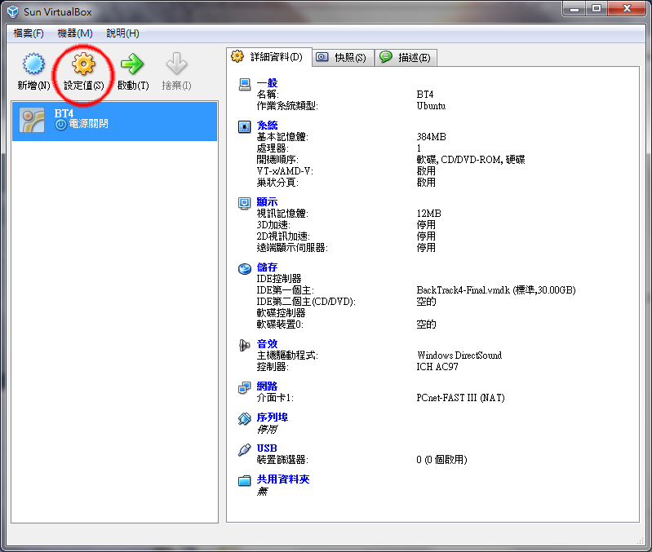The image size is (652, 552).
Task: Open the 機器(M) menu
Action: 75,33
